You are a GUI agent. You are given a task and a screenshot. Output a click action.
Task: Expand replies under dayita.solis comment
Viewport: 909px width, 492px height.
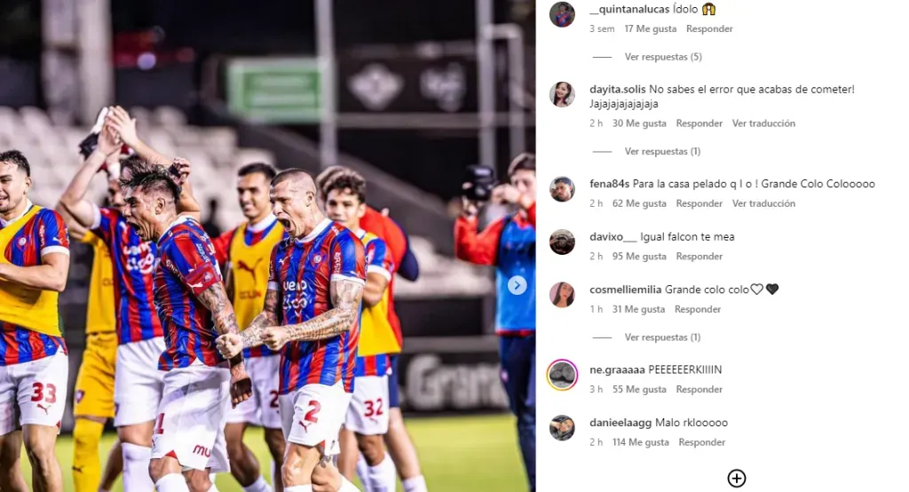[x=662, y=152]
